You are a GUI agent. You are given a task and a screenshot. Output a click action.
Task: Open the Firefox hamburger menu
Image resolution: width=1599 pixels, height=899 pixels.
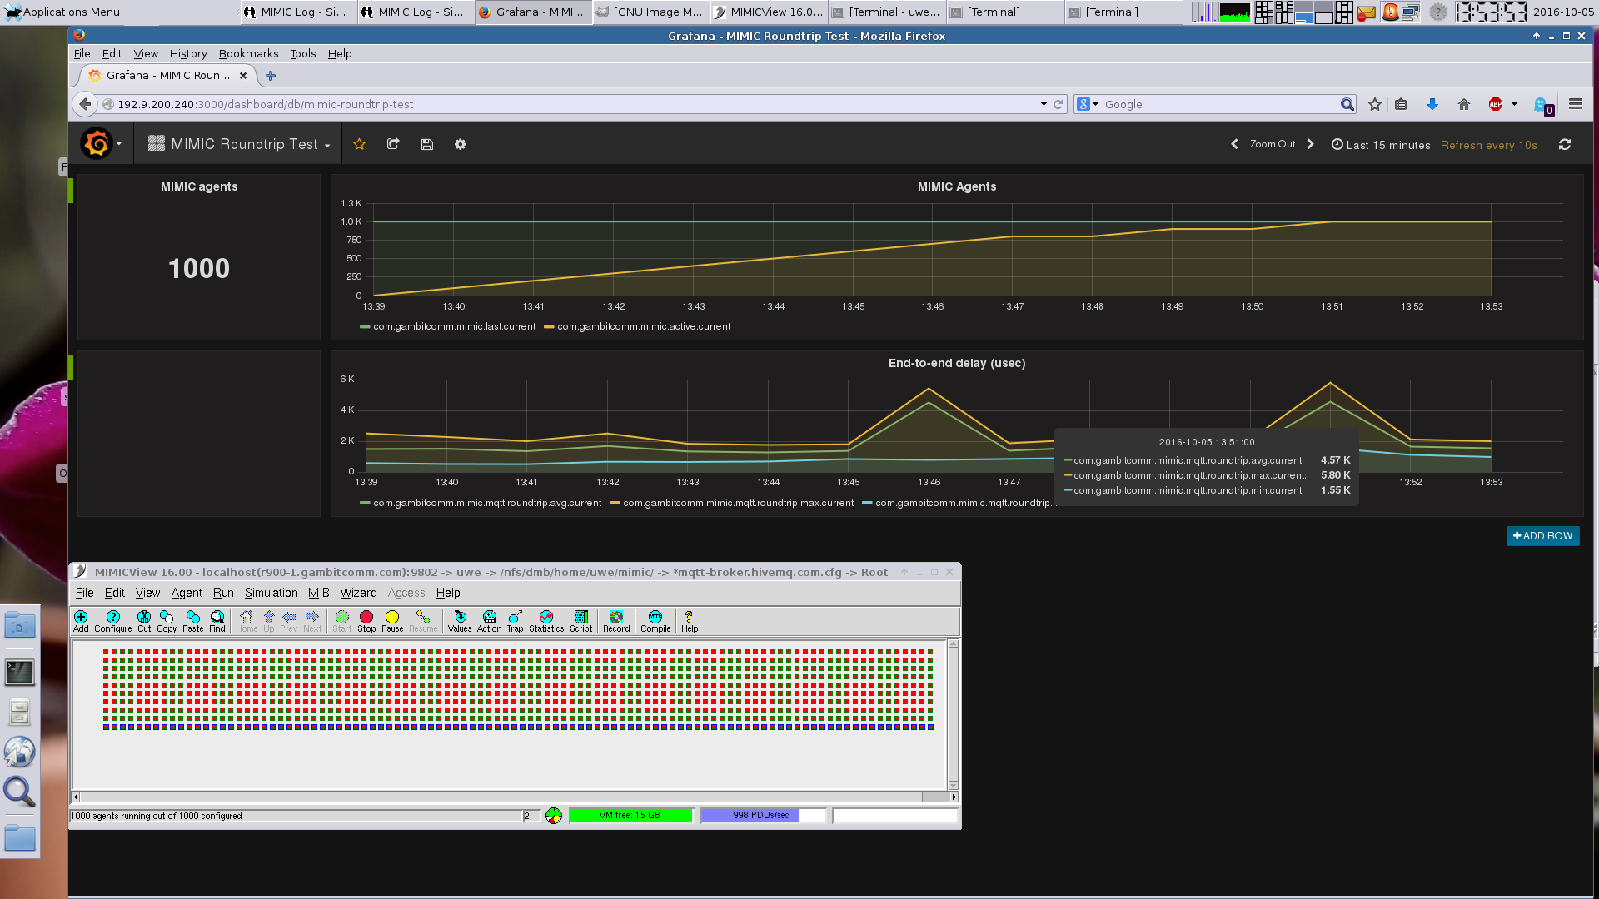point(1576,104)
